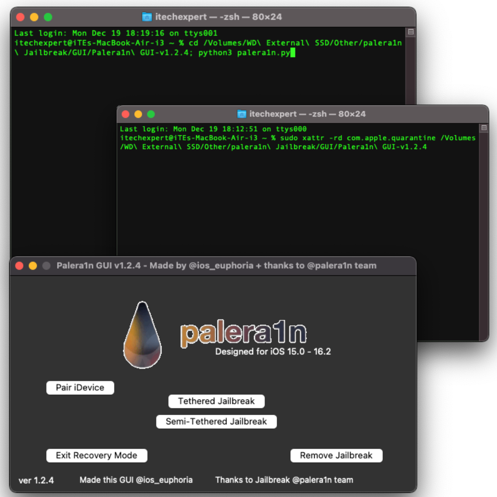This screenshot has width=497, height=497.
Task: Click Palera1n GUI v1.2.4 window title
Action: (216, 266)
